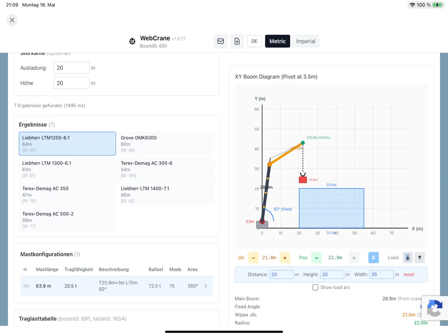Select Grove GMK6300 result
The image size is (448, 336).
point(166,144)
